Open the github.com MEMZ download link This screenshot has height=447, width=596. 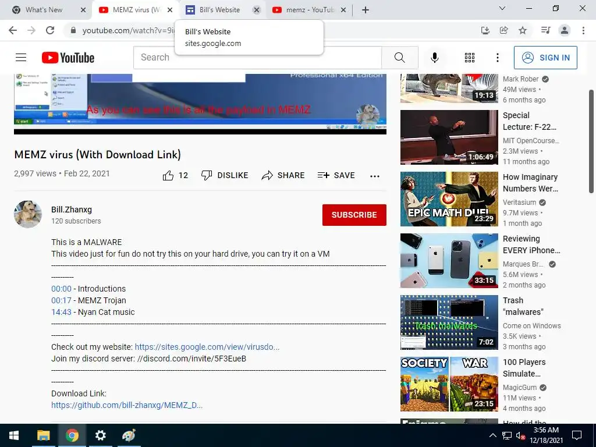127,405
